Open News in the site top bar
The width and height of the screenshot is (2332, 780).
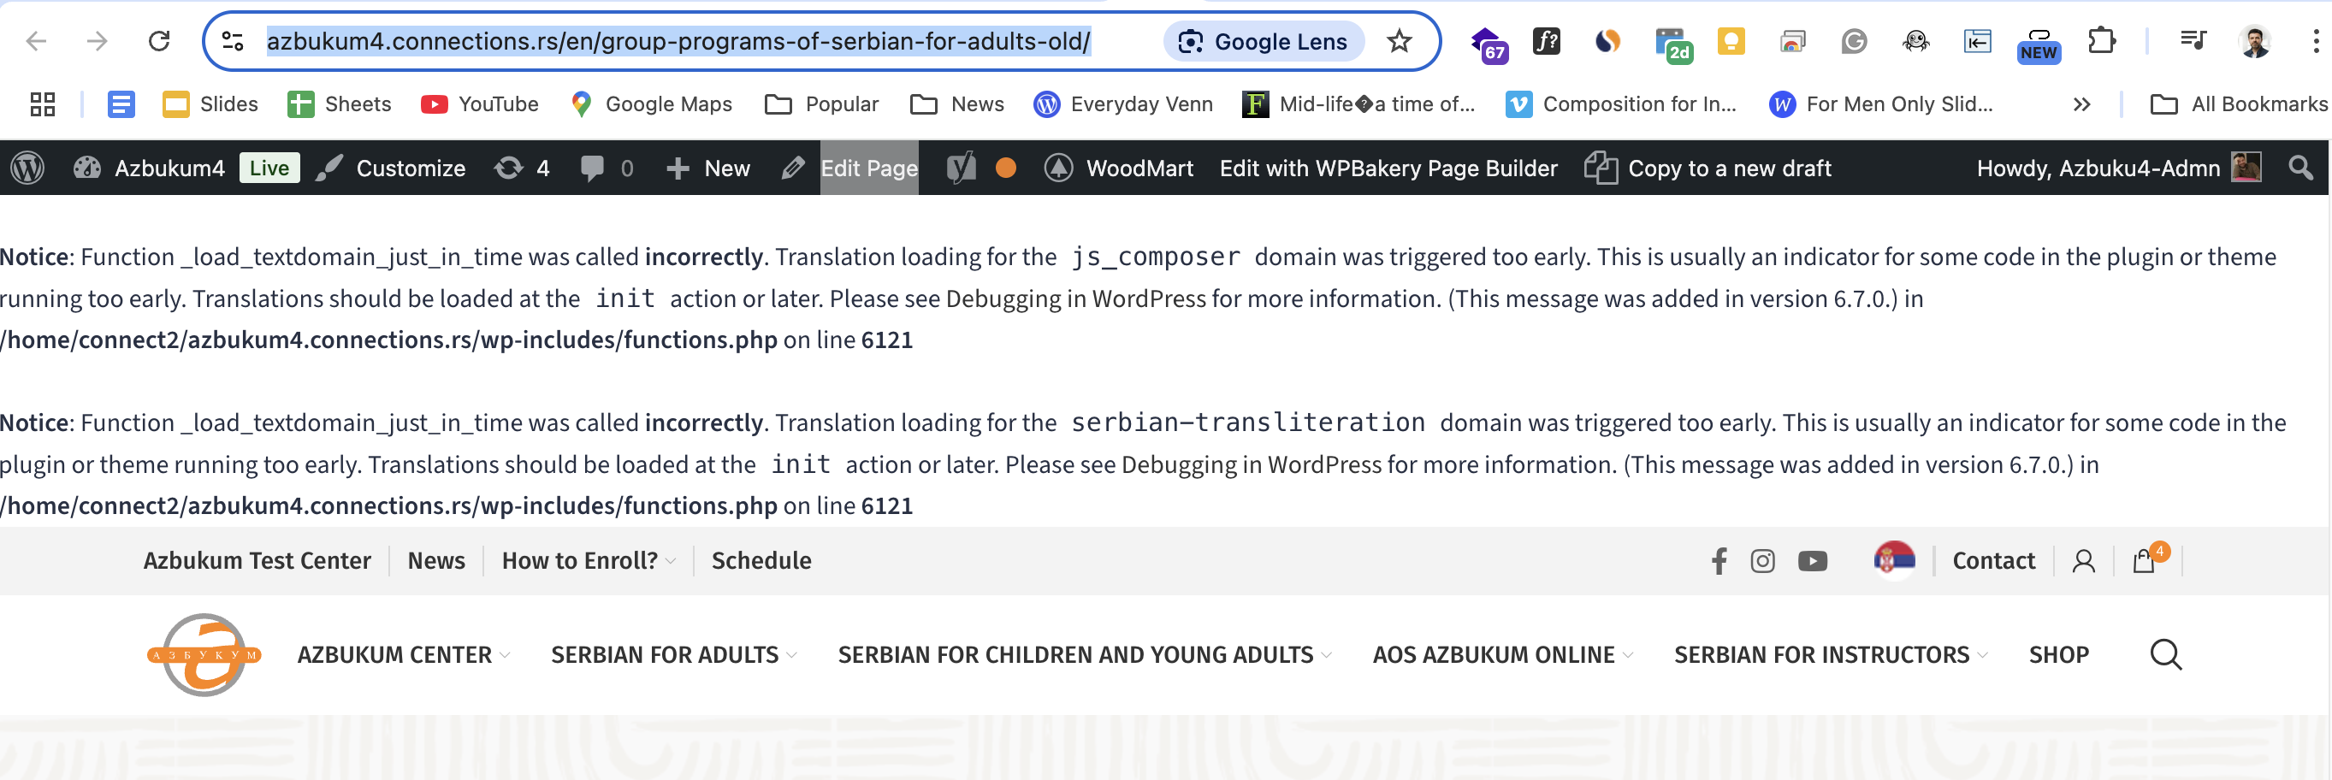tap(436, 561)
